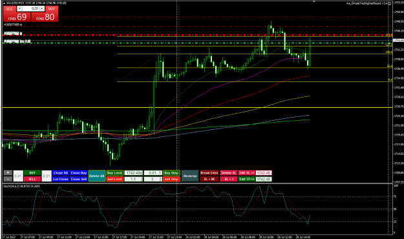The image size is (404, 239).
Task: Click the minus button on dashboard panel
Action: pyautogui.click(x=8, y=179)
